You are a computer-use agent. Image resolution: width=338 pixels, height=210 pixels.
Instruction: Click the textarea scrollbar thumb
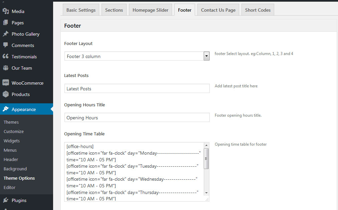[206, 159]
